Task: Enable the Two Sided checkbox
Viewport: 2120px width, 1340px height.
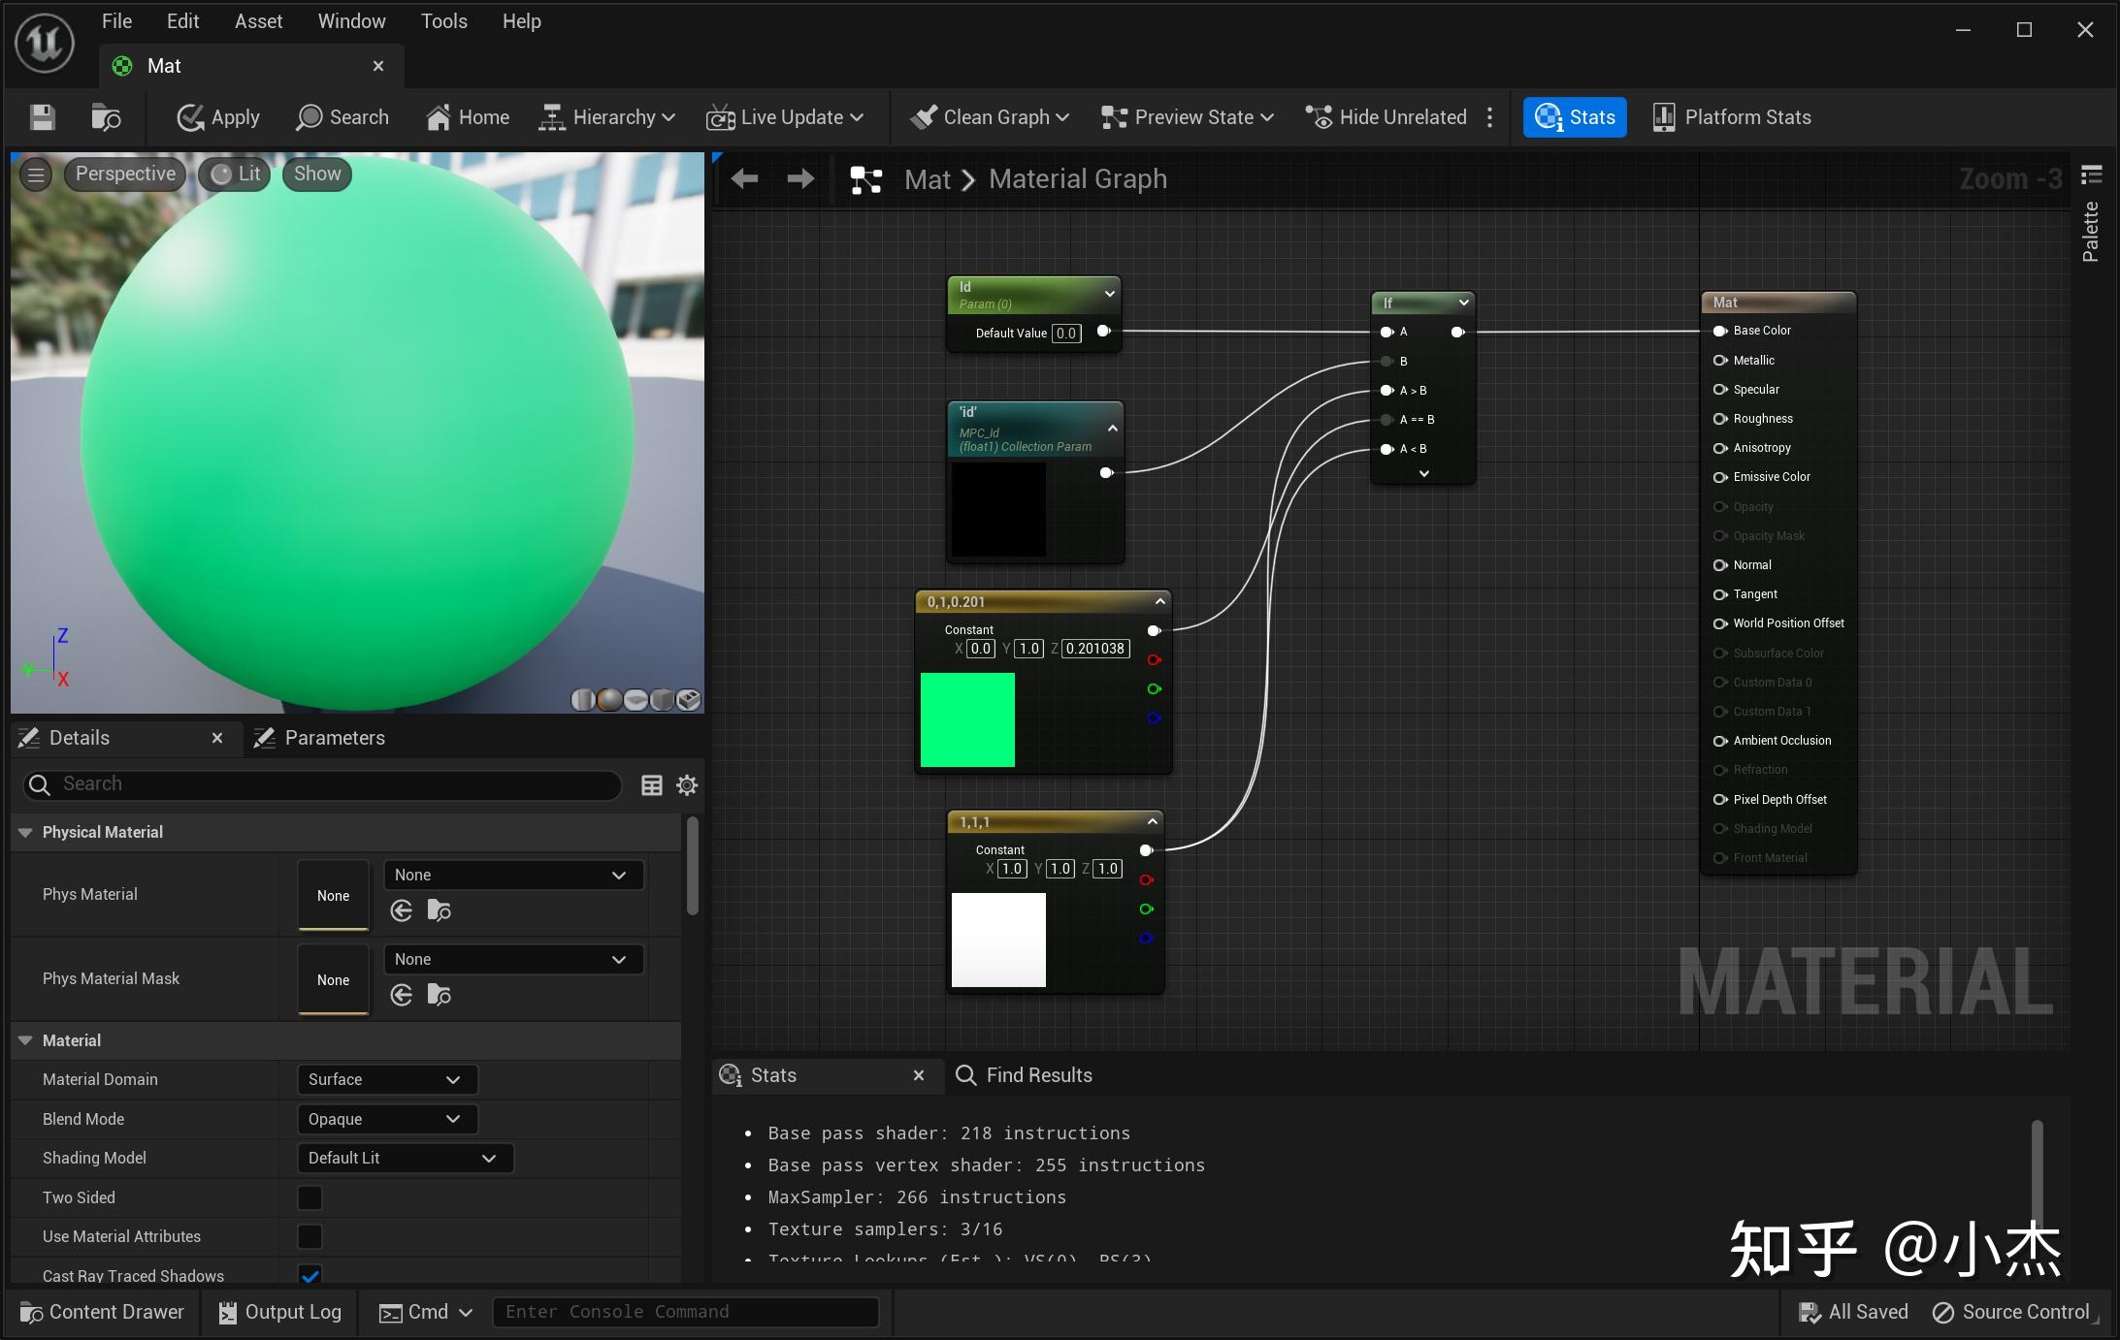Action: tap(310, 1197)
